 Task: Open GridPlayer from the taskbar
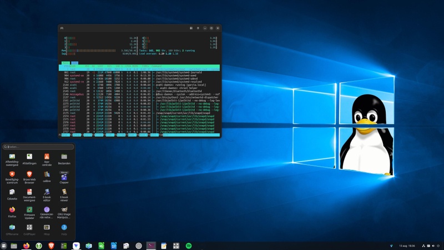(176, 246)
